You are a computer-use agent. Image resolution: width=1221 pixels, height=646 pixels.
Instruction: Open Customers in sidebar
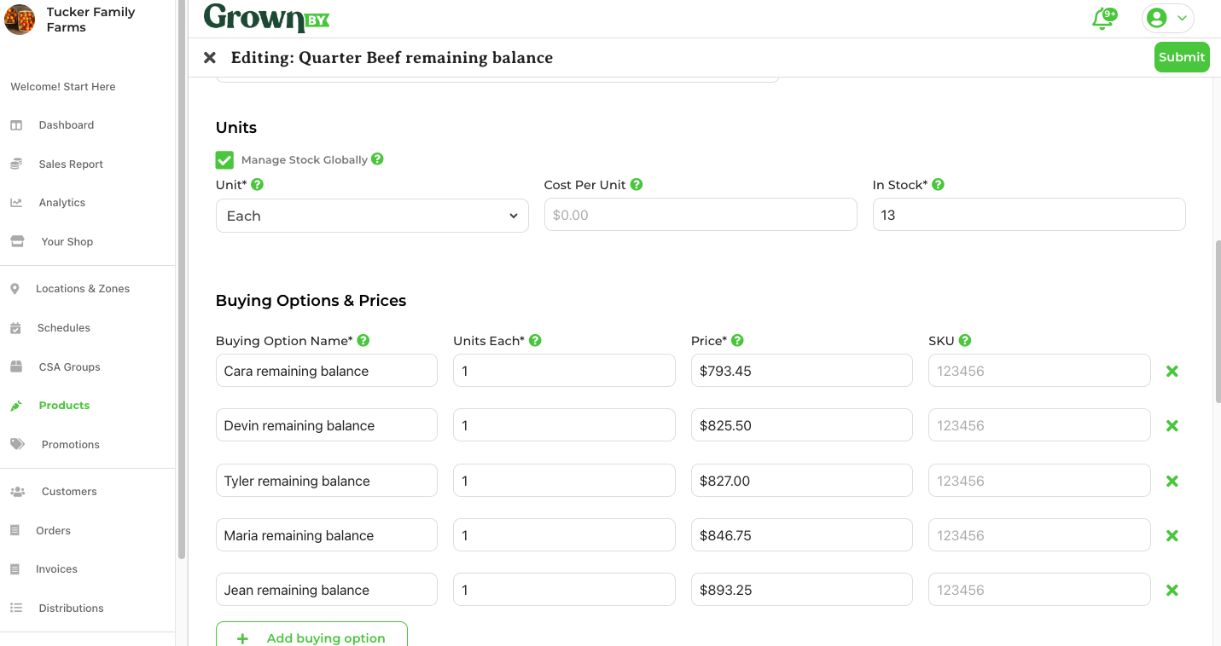point(68,491)
